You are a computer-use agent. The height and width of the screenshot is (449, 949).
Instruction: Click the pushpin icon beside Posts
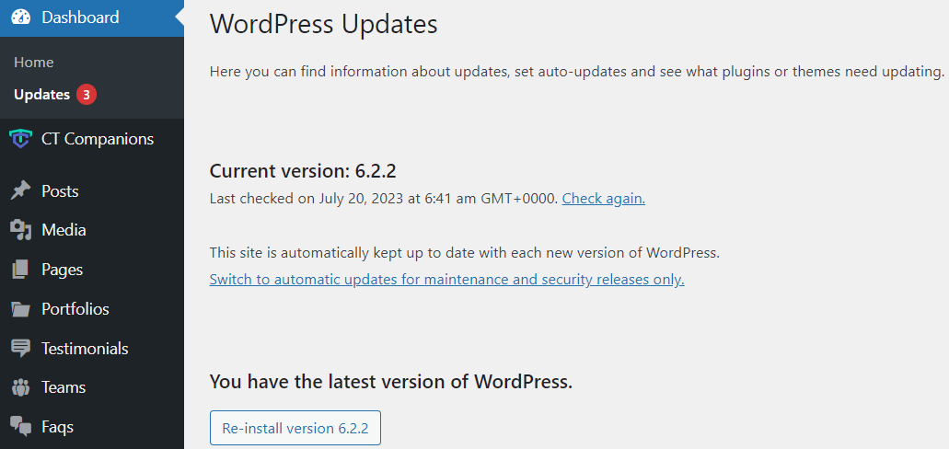[20, 191]
